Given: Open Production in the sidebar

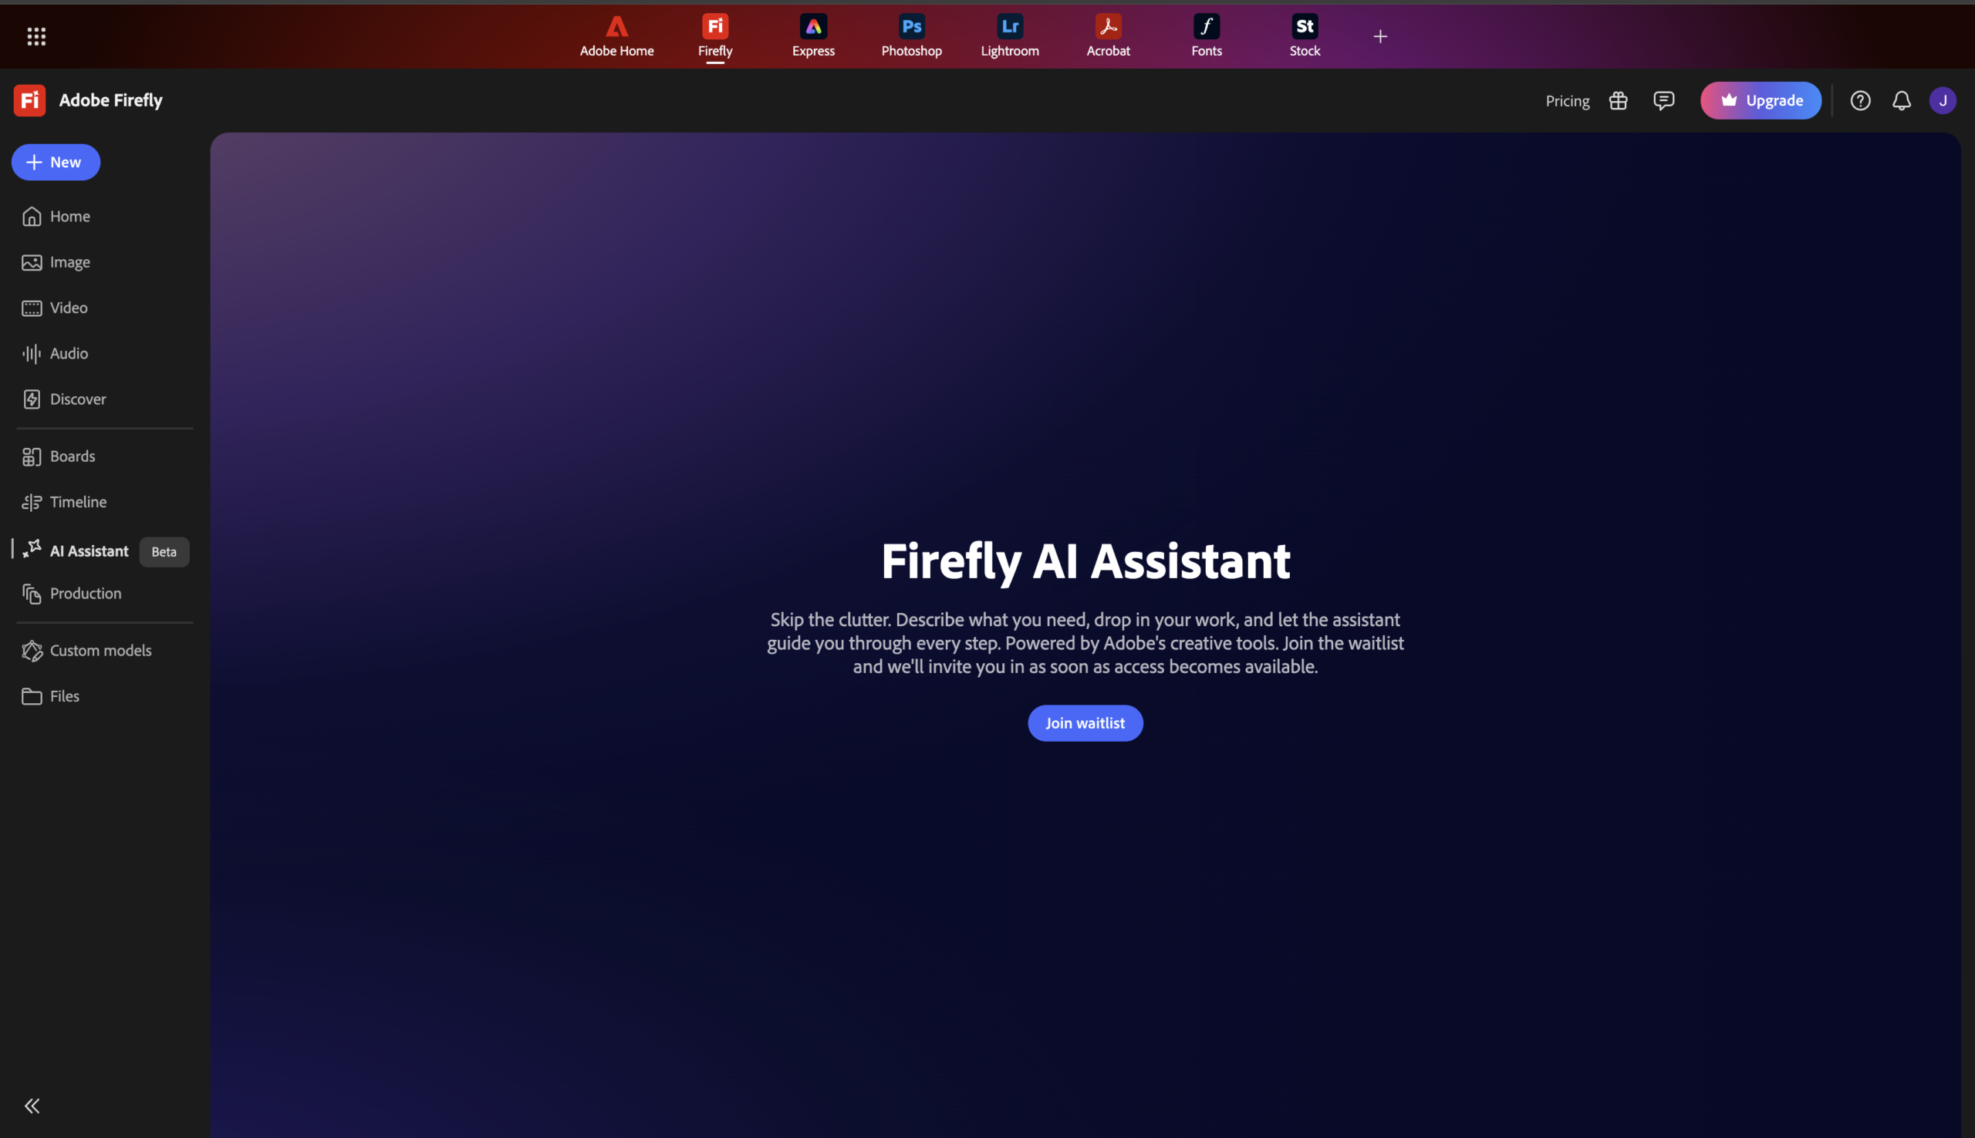Looking at the screenshot, I should (x=72, y=593).
